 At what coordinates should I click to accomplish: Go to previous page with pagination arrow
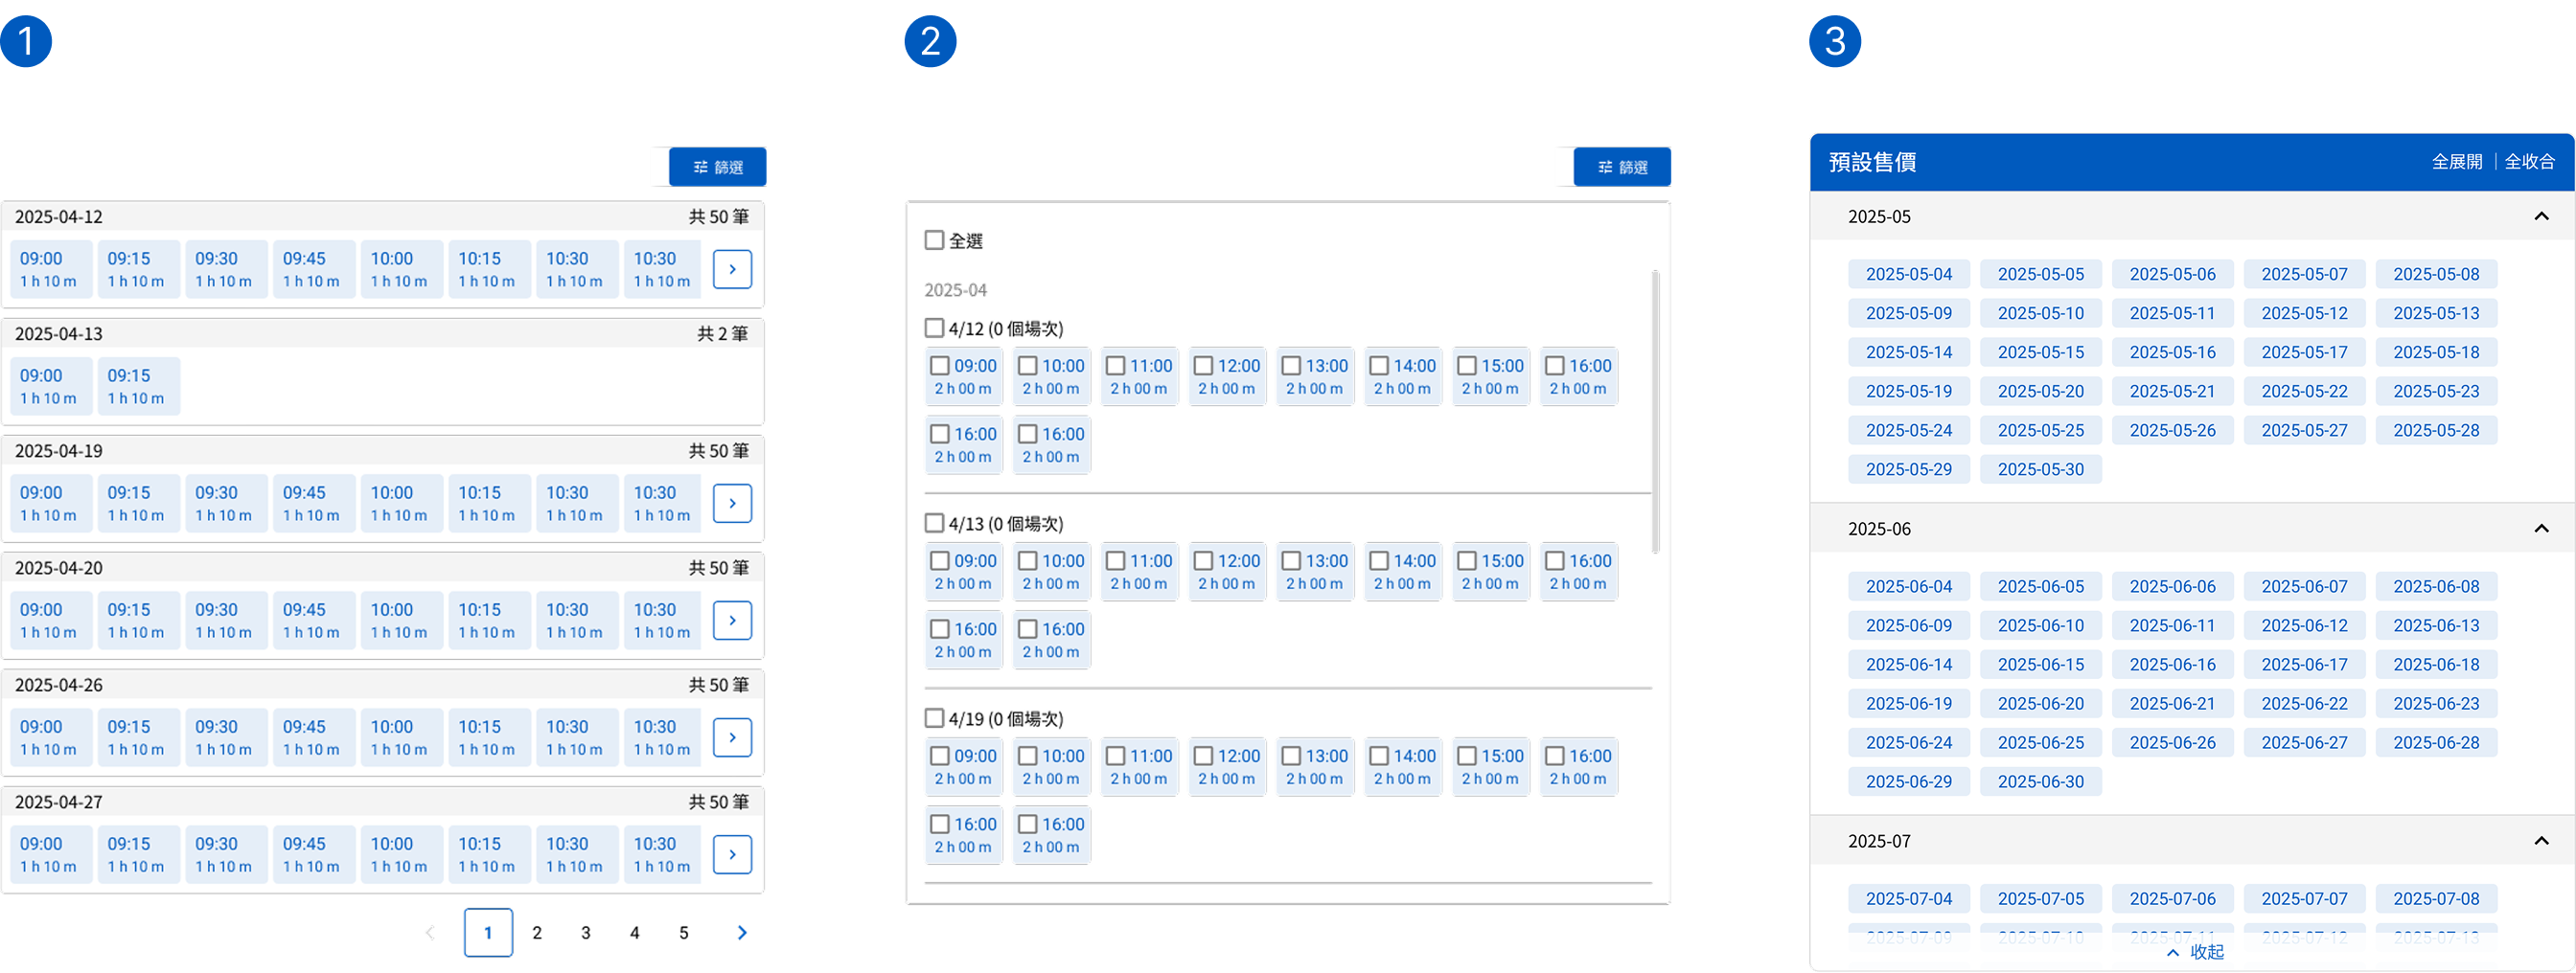tap(430, 933)
